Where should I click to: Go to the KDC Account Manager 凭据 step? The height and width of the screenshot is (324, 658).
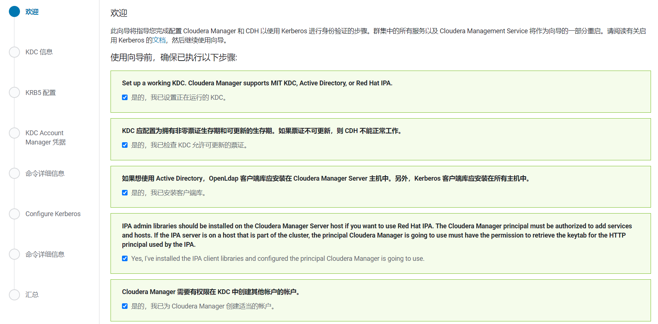click(45, 137)
